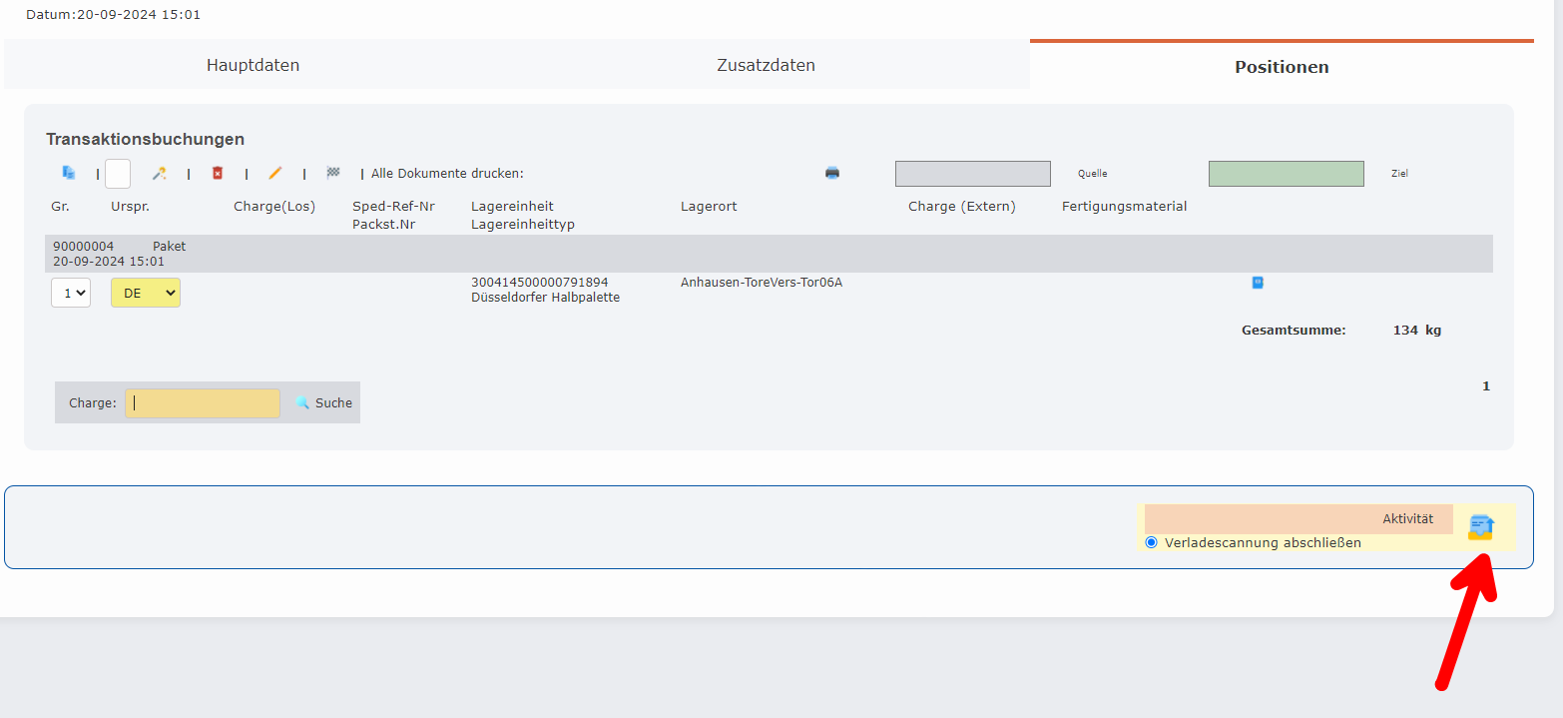The height and width of the screenshot is (718, 1563).
Task: Execute activity with the yellow box icon
Action: (1480, 527)
